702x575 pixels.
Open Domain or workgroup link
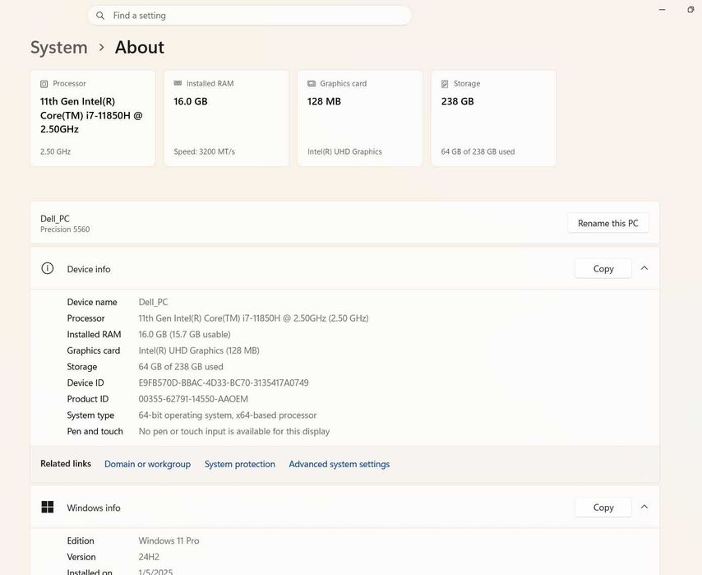[x=147, y=464]
